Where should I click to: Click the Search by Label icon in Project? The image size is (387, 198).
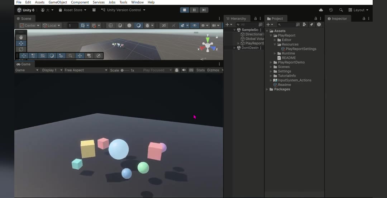click(x=311, y=24)
